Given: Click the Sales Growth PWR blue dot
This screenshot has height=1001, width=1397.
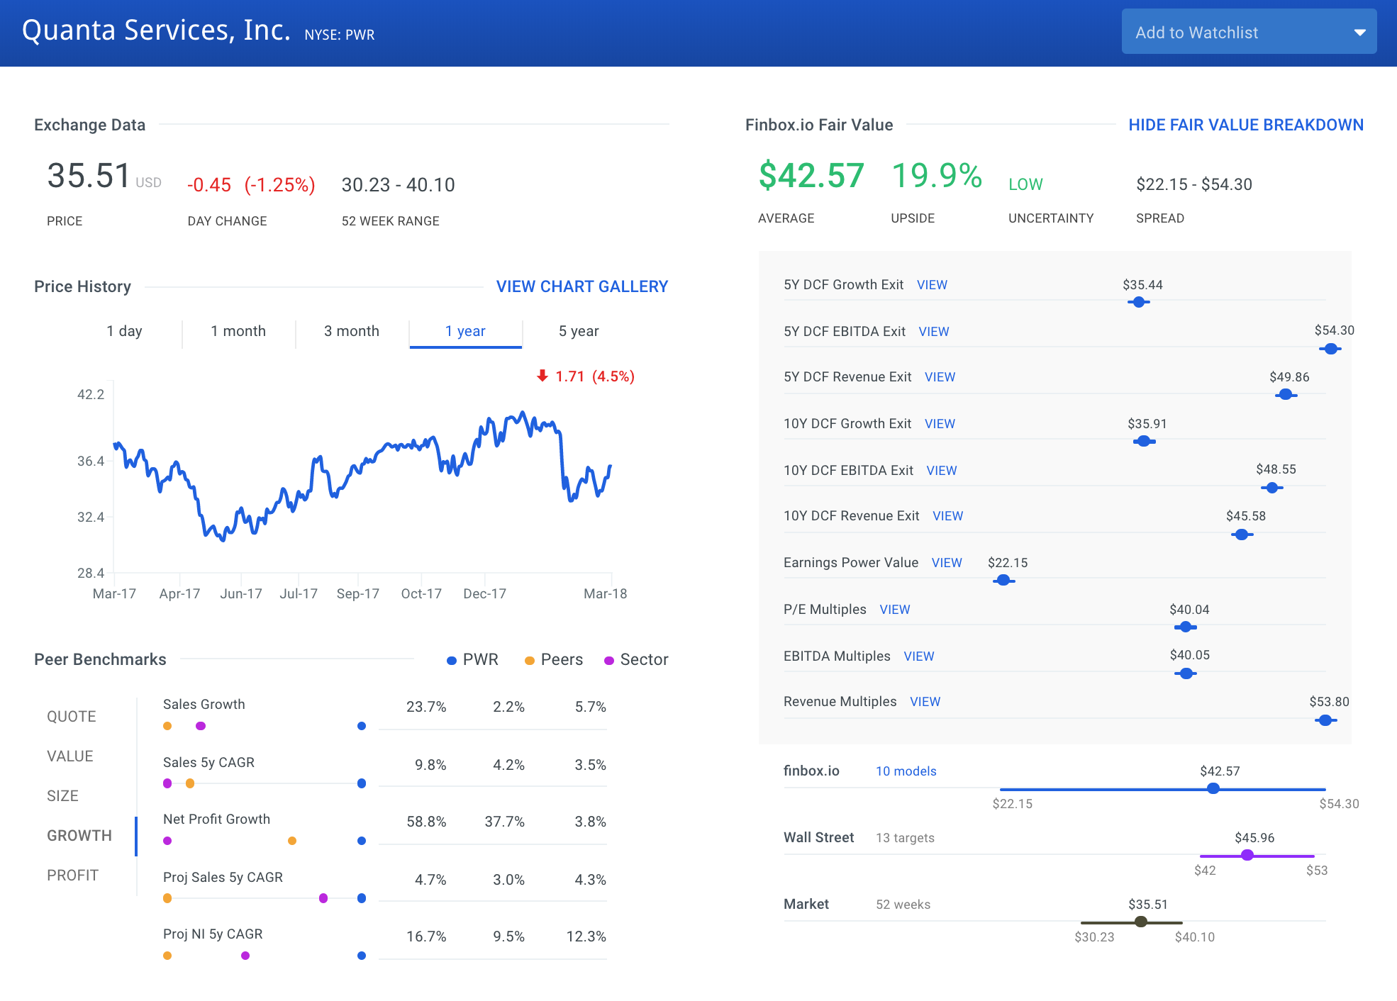Looking at the screenshot, I should pos(362,726).
